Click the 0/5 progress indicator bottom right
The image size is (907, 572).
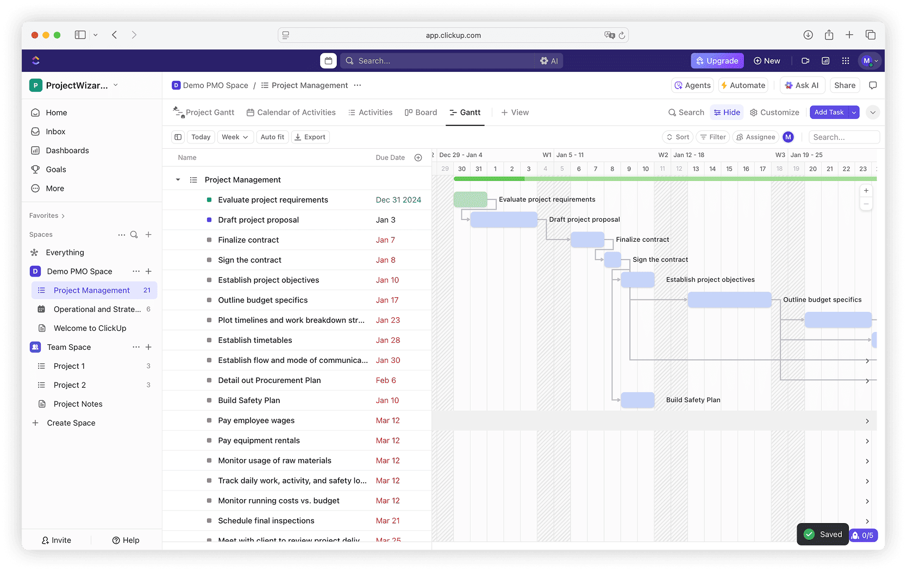coord(863,535)
